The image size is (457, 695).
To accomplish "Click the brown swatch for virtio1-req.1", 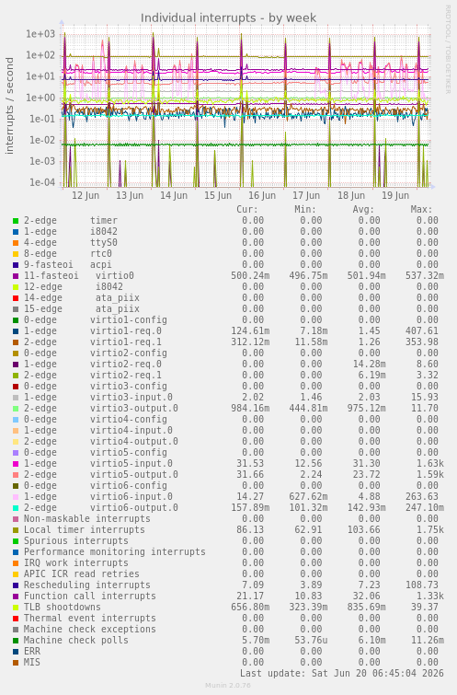I will click(16, 342).
